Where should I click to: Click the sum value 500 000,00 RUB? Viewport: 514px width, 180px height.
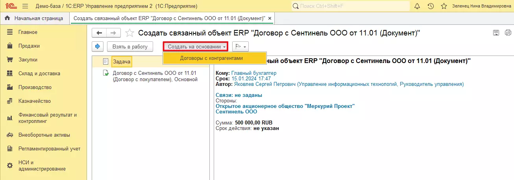pyautogui.click(x=253, y=122)
